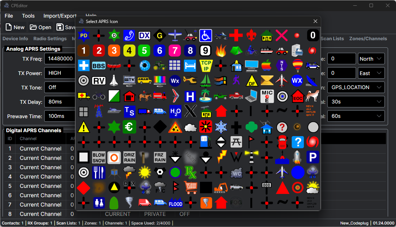
Task: Switch to the Zones/Channels tab
Action: click(x=368, y=39)
